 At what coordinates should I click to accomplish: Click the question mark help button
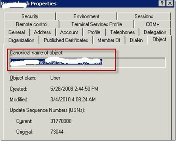[x=162, y=4]
